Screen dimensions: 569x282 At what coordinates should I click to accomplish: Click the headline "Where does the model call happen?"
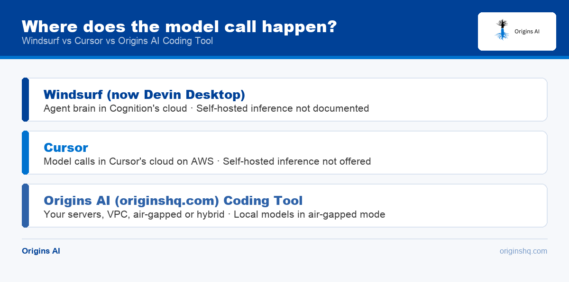point(179,26)
